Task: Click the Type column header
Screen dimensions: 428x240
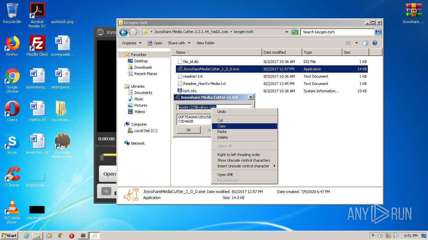Action: tap(322, 52)
